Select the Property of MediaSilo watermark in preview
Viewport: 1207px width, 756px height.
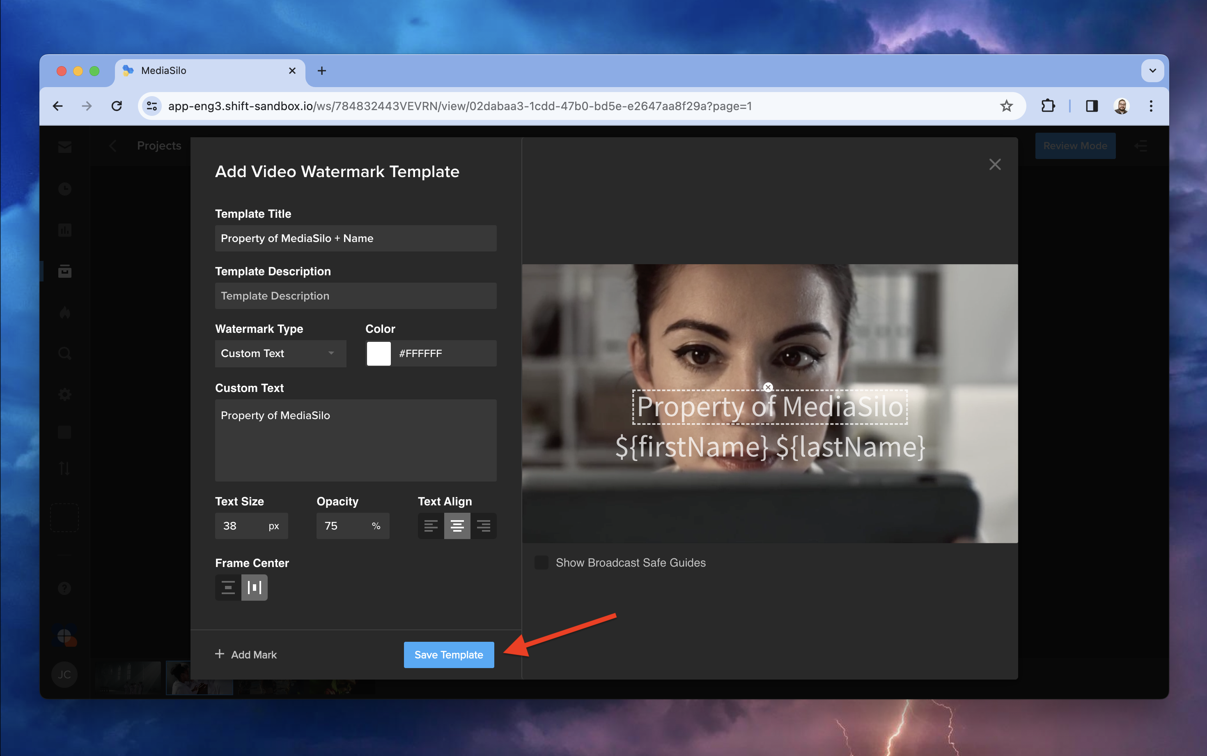click(x=770, y=407)
